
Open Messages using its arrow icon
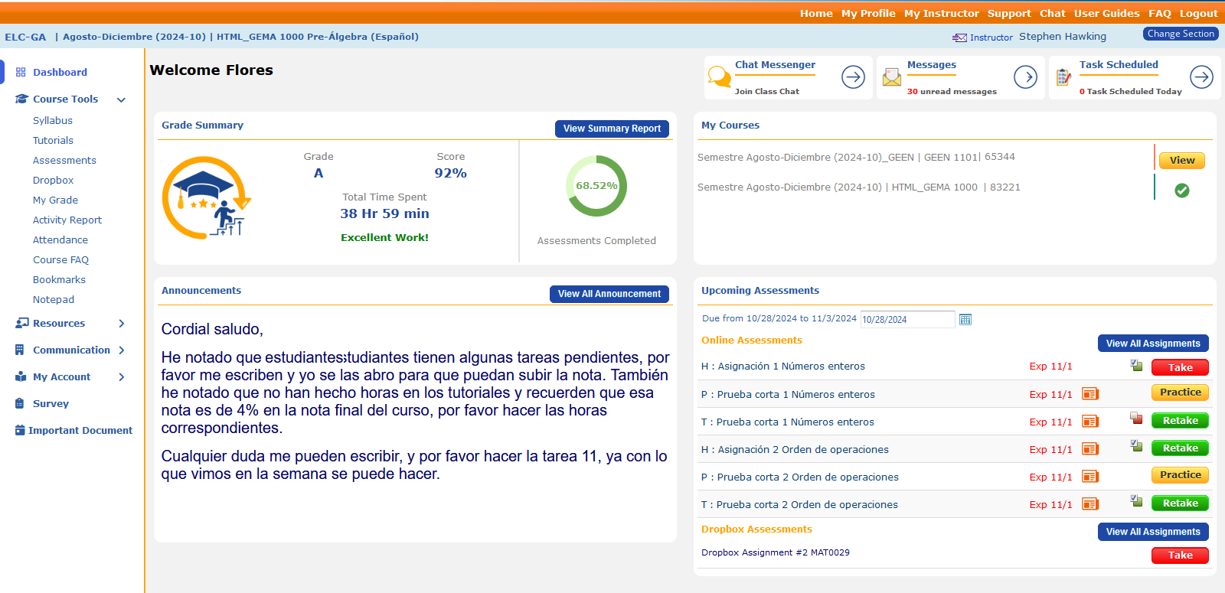click(1025, 77)
